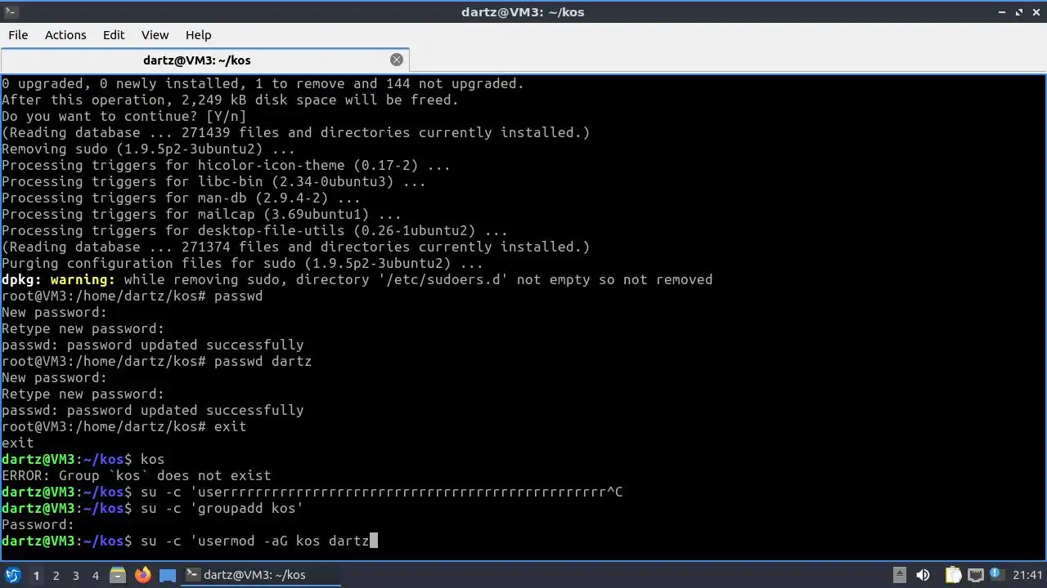Open the Help menu

(x=198, y=35)
